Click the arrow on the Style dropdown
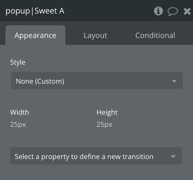The image size is (193, 180). tap(174, 81)
